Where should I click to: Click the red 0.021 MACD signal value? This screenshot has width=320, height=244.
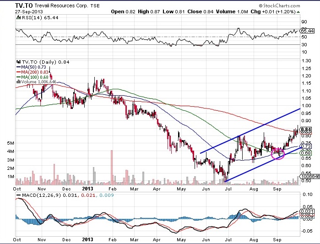(88, 195)
